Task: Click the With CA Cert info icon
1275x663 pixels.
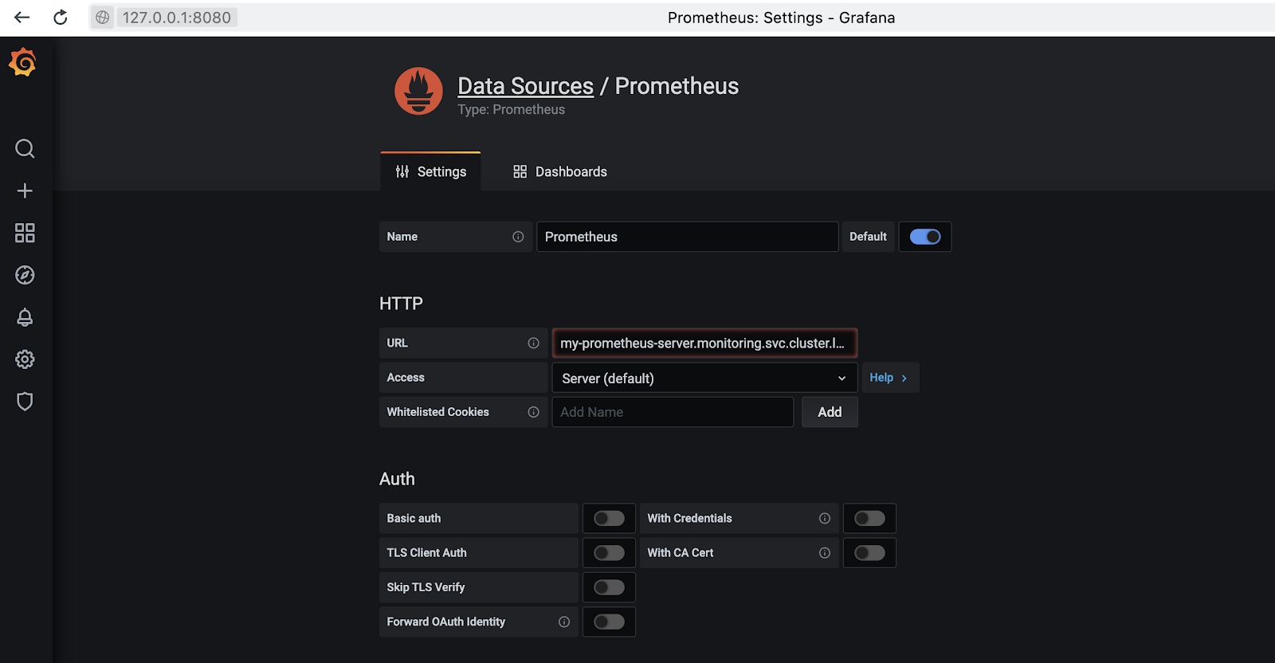Action: [x=825, y=553]
